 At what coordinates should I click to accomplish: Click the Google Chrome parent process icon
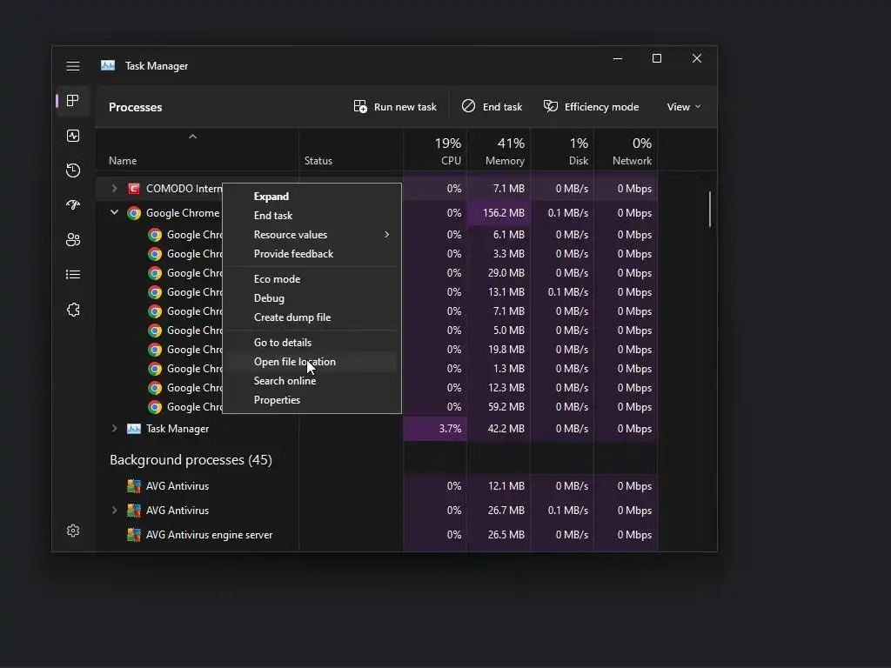point(134,213)
